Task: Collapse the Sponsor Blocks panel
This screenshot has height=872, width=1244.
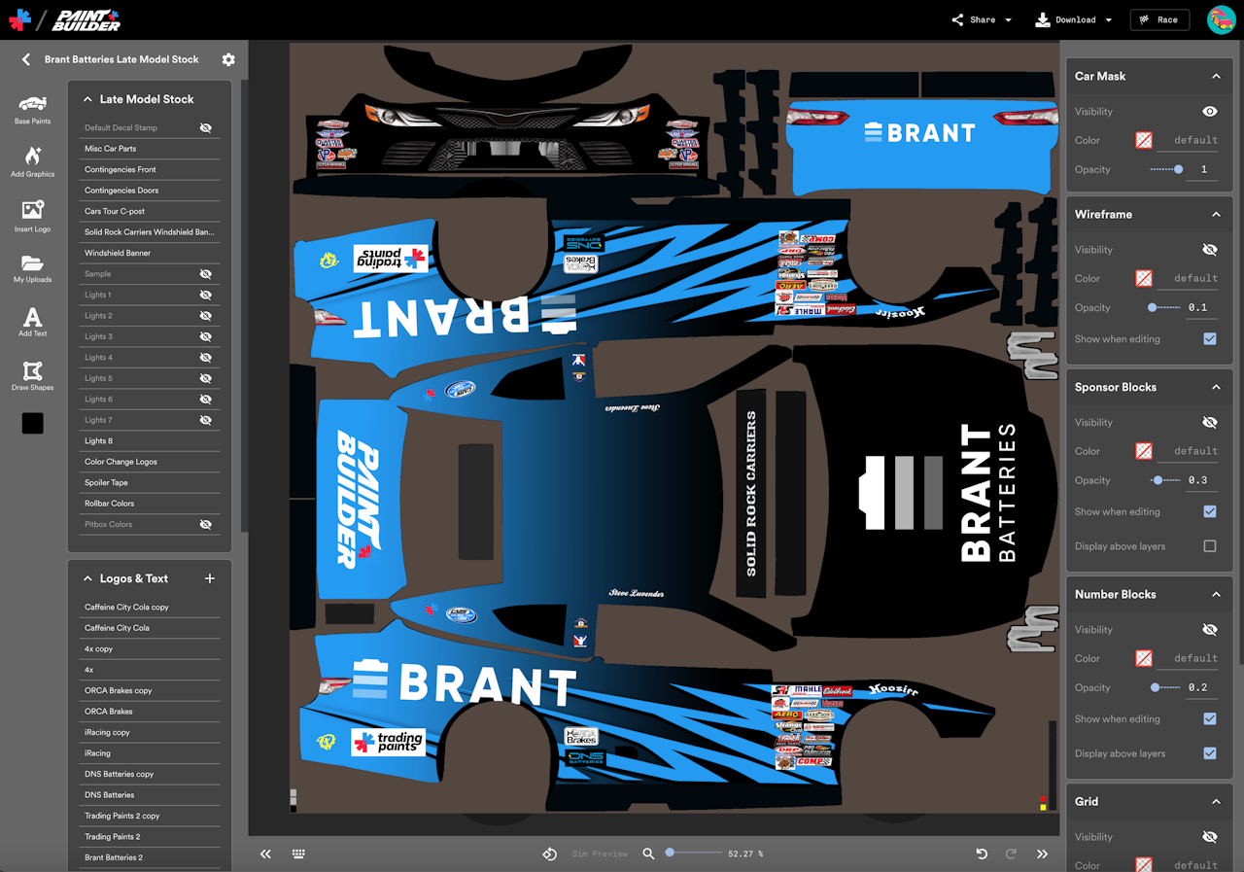Action: point(1216,387)
